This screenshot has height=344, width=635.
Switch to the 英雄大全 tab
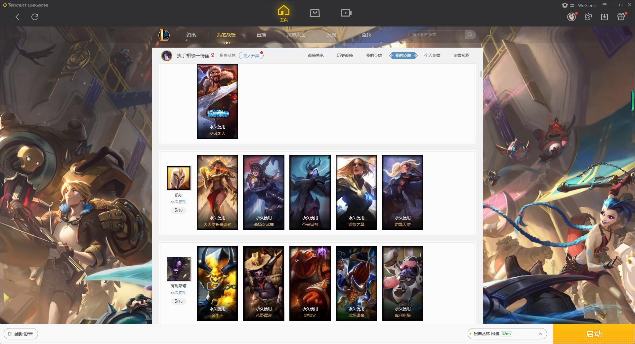[296, 35]
